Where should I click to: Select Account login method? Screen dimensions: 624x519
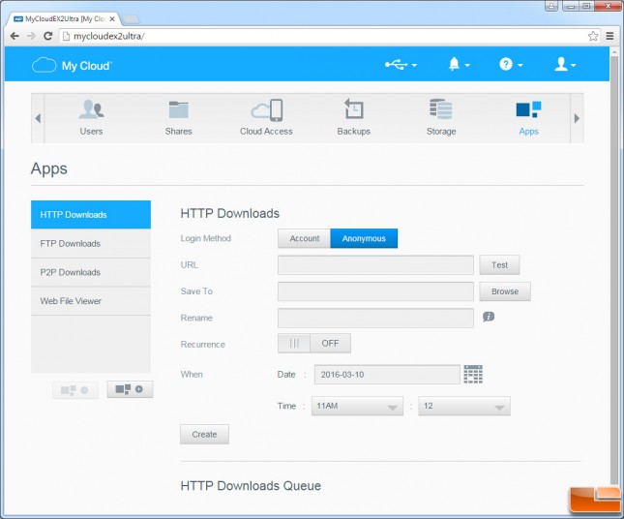(x=305, y=238)
